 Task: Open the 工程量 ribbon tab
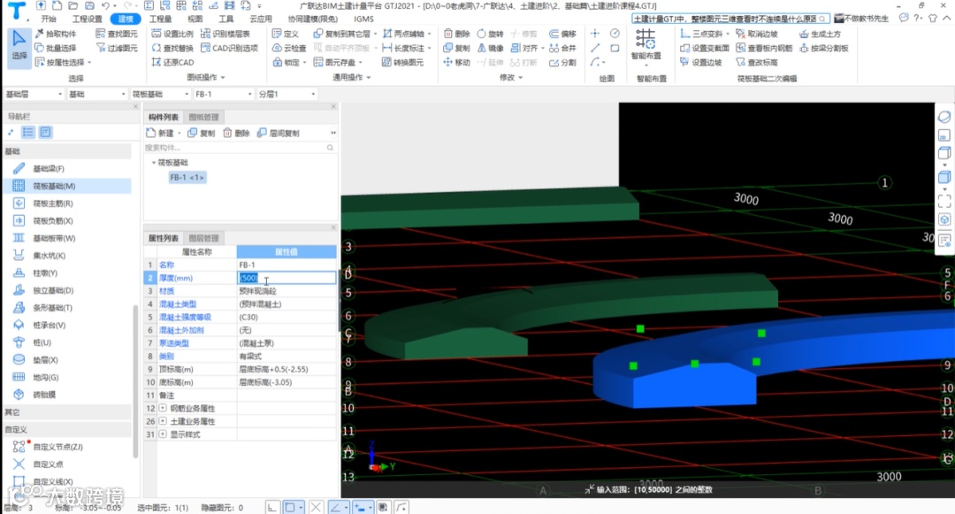pyautogui.click(x=160, y=19)
